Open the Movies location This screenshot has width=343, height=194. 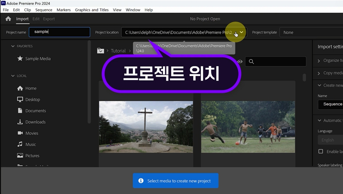[32, 133]
